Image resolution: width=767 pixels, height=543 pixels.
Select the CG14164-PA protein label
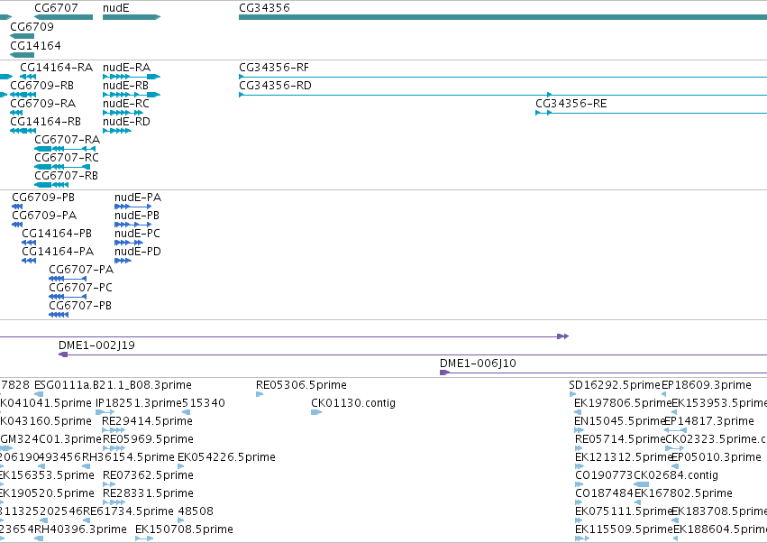[x=58, y=252]
